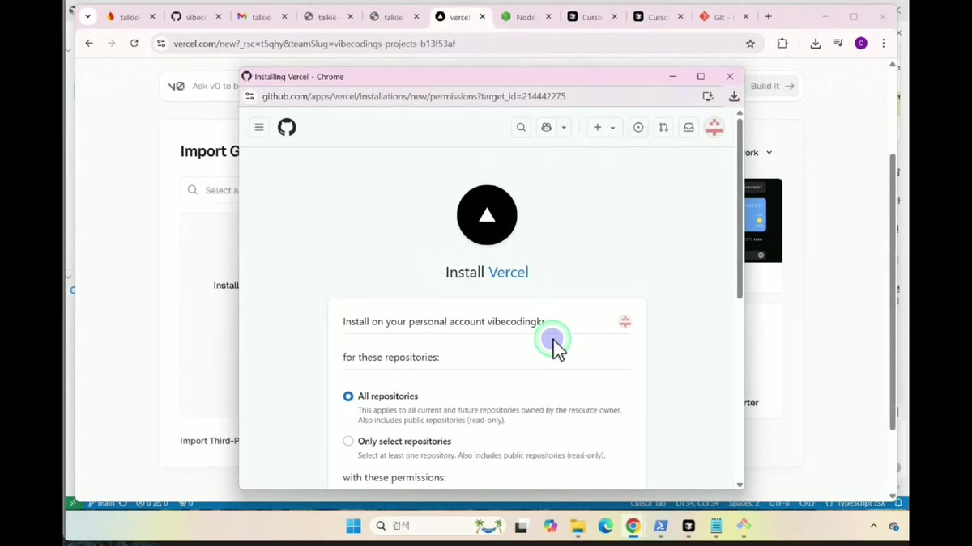Click Import Third-Party link on Vercel page
The height and width of the screenshot is (546, 972).
(210, 441)
